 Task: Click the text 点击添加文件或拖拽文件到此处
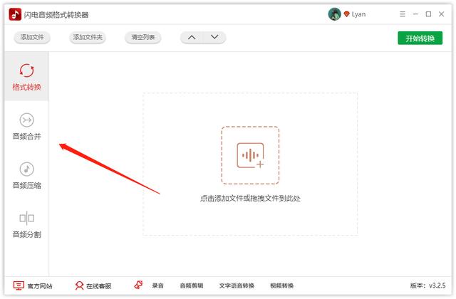point(250,199)
